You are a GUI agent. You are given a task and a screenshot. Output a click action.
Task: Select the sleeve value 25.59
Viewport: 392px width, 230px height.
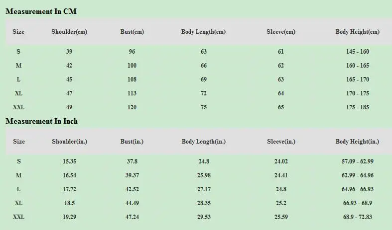(281, 217)
